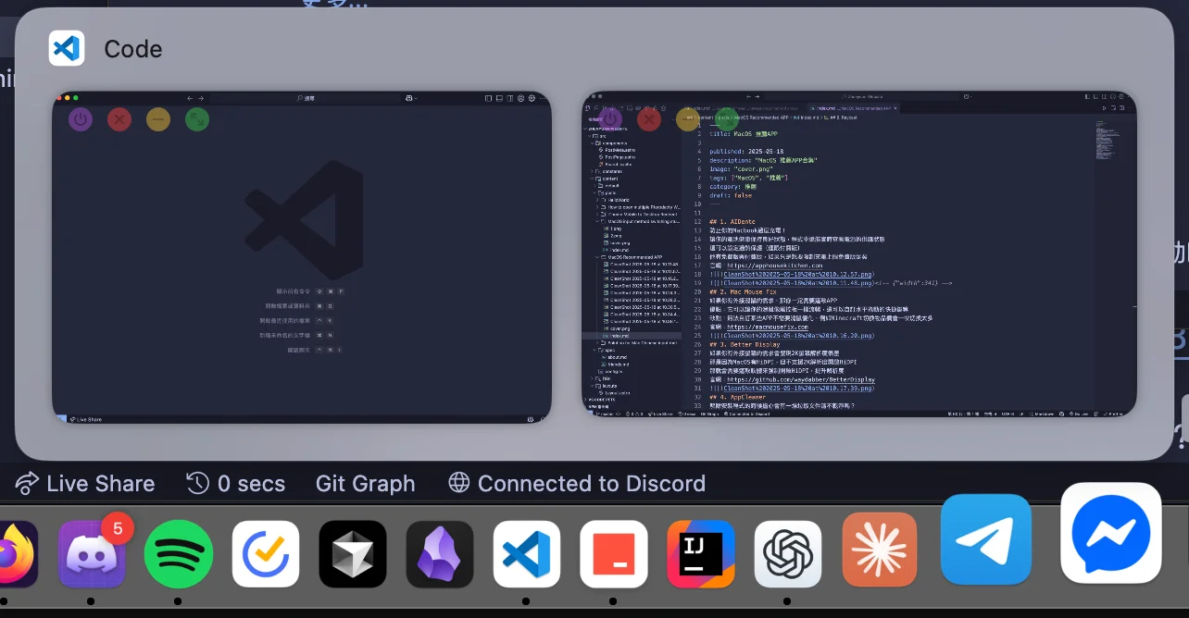Launch Spotify from the dock
Viewport: 1189px width, 618px height.
(179, 553)
